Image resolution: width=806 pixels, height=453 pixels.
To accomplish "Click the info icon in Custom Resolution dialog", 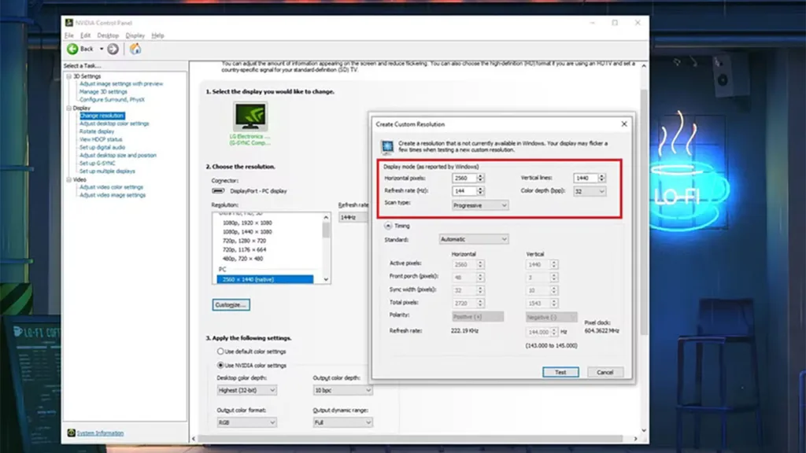I will [x=387, y=146].
